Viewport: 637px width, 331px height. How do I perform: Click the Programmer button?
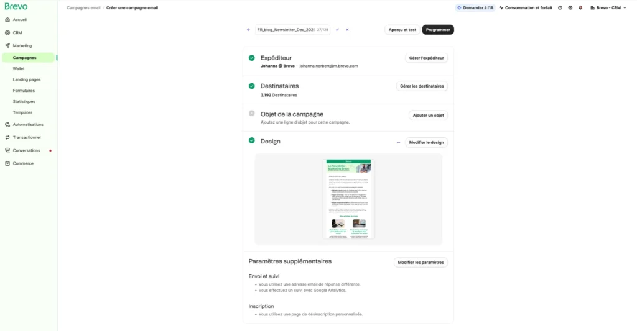point(438,30)
